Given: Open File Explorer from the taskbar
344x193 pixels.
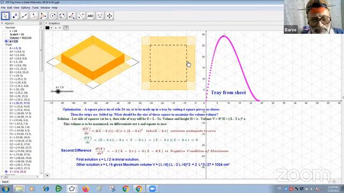Looking at the screenshot, I should coord(19,189).
